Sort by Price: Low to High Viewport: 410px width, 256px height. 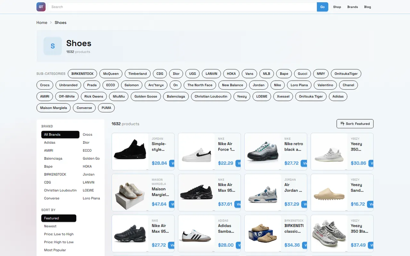[59, 234]
